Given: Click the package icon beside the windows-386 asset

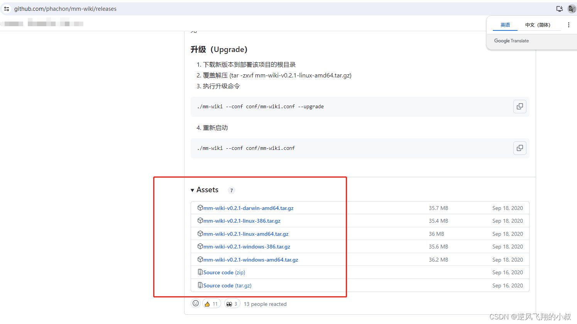Looking at the screenshot, I should 200,246.
